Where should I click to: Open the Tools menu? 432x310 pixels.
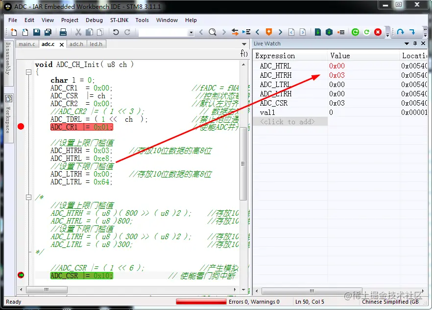tap(142, 20)
